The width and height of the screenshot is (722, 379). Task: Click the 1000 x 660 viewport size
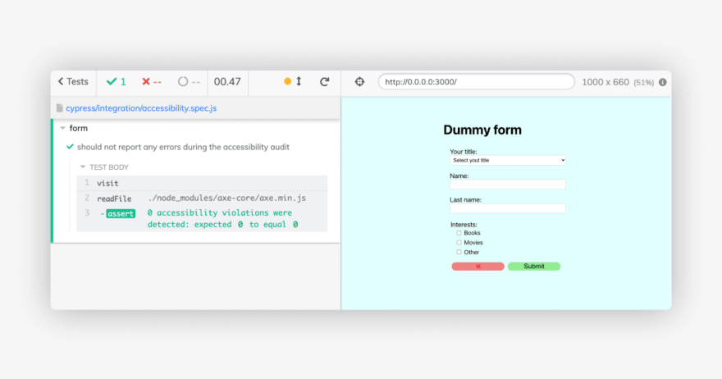pyautogui.click(x=605, y=82)
